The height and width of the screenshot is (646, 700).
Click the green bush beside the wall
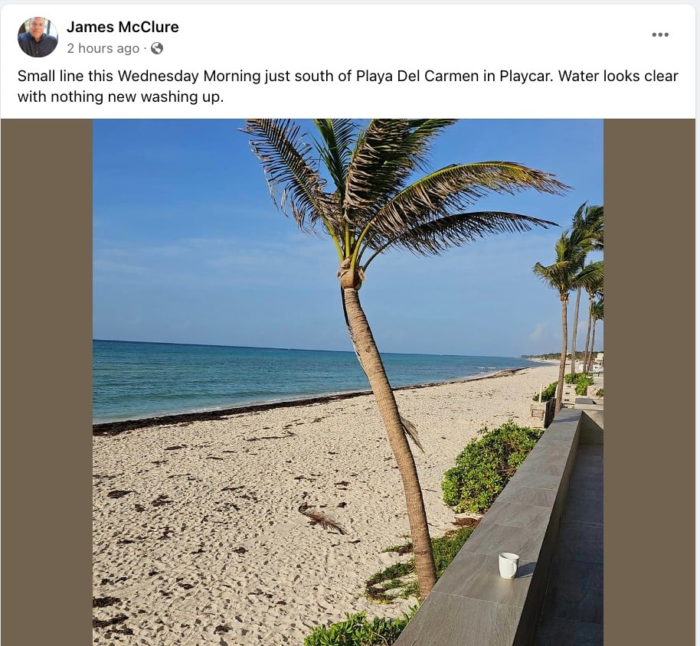pos(490,467)
